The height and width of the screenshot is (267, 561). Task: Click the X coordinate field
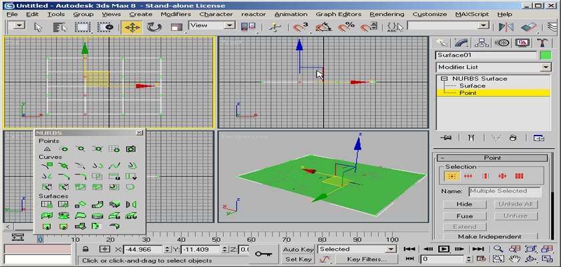coord(143,250)
